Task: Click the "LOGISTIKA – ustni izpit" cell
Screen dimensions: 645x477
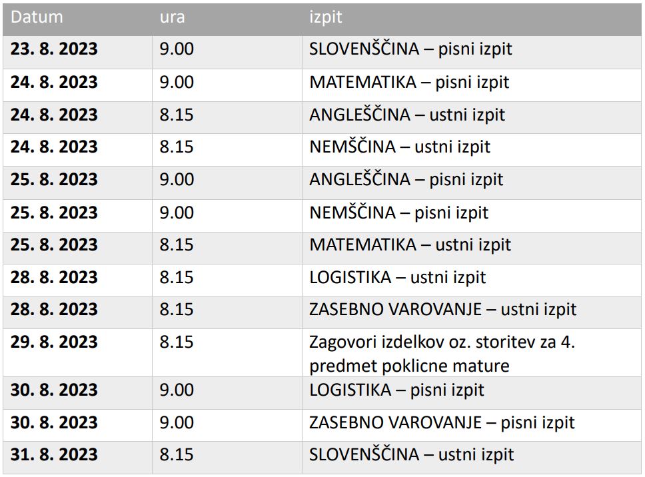Action: pyautogui.click(x=398, y=277)
